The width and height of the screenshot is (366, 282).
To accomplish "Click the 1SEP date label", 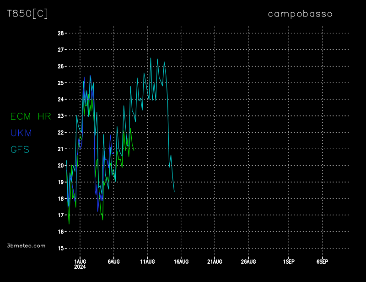I will pos(289,261).
